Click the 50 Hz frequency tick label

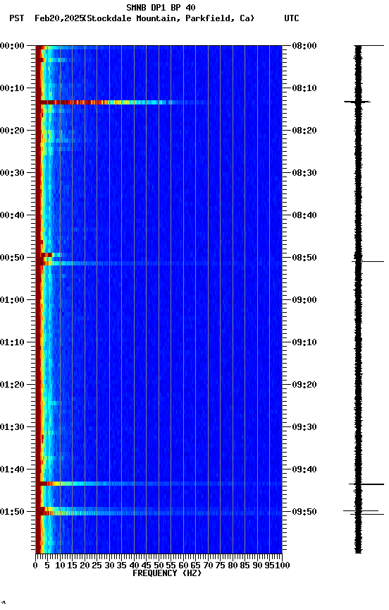(x=159, y=566)
